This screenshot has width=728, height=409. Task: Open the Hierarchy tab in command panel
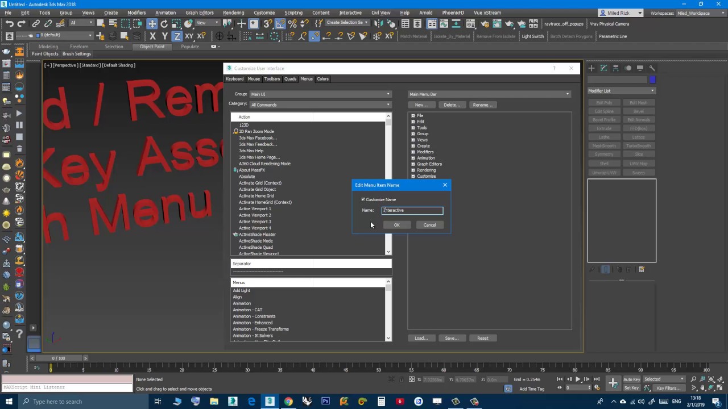tap(616, 68)
